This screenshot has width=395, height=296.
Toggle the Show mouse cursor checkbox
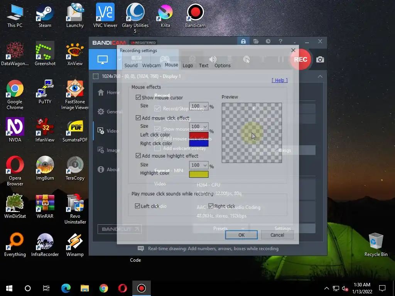click(x=138, y=98)
